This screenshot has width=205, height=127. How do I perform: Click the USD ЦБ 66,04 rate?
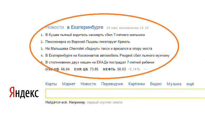(58, 69)
